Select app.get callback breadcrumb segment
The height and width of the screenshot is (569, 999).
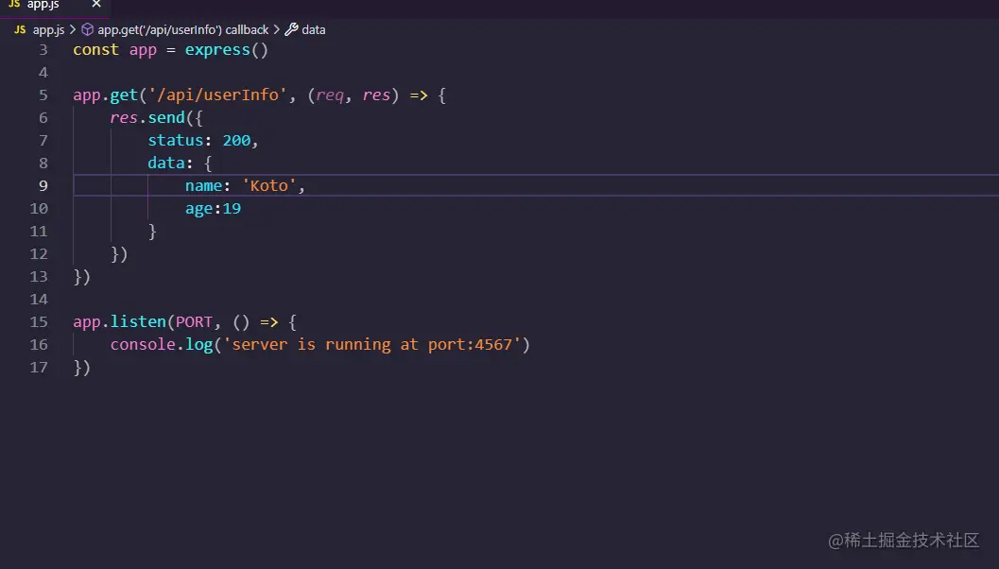183,29
